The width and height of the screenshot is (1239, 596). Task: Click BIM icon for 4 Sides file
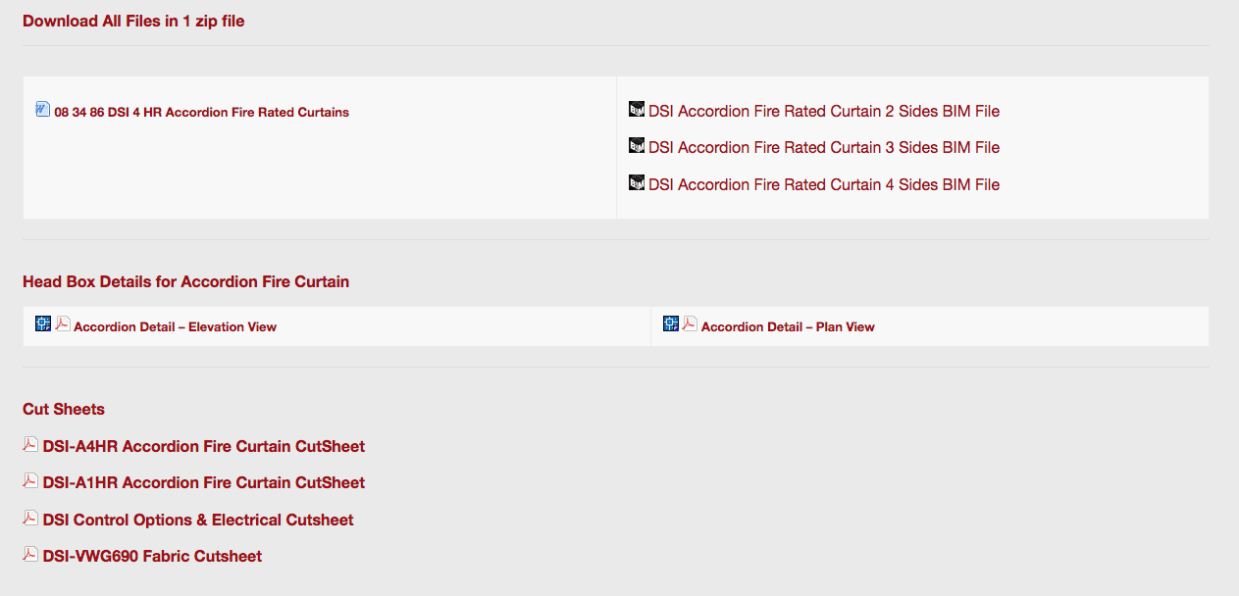tap(637, 182)
